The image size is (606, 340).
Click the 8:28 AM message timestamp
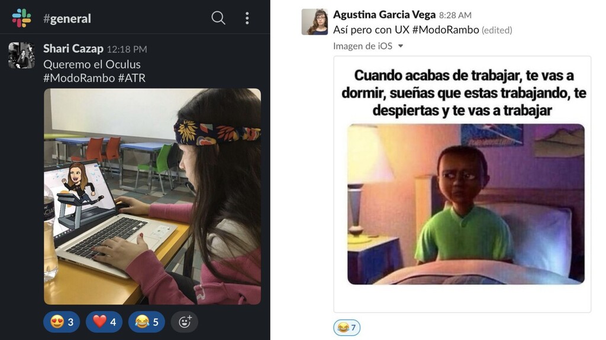[455, 15]
